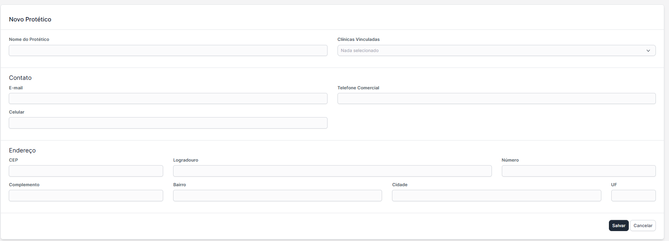Click inside the Celular input field

168,123
